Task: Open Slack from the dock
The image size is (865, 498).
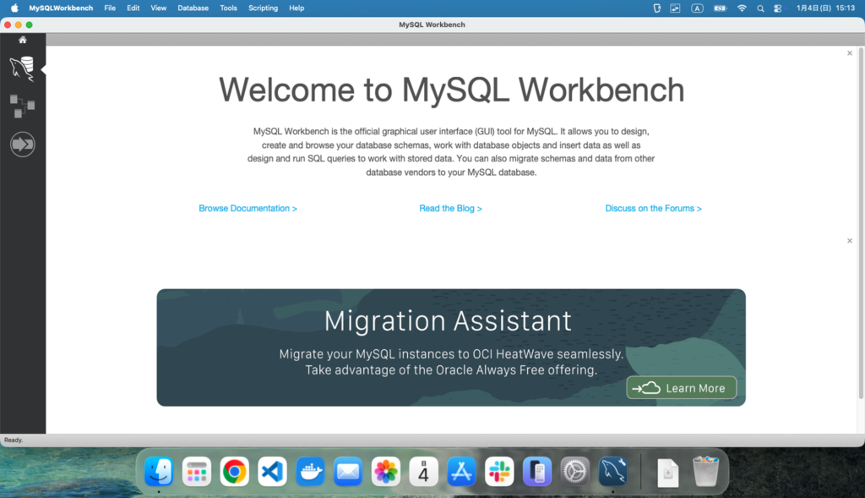Action: coord(499,471)
